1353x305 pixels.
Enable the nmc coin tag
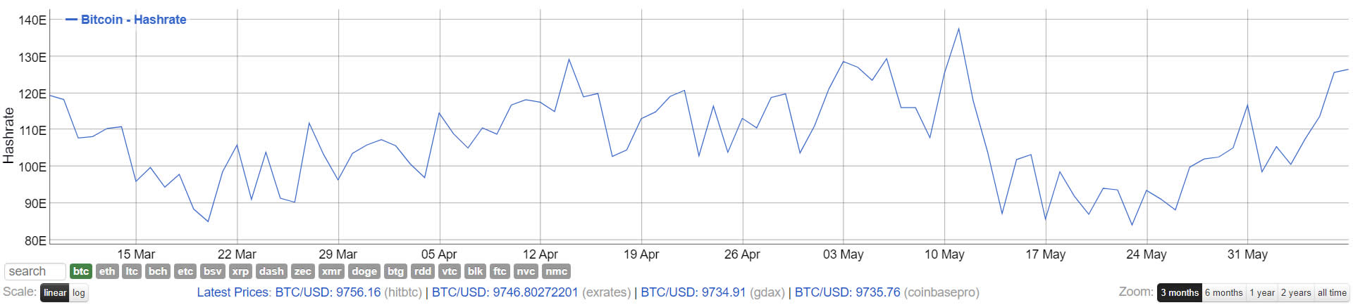[x=556, y=271]
